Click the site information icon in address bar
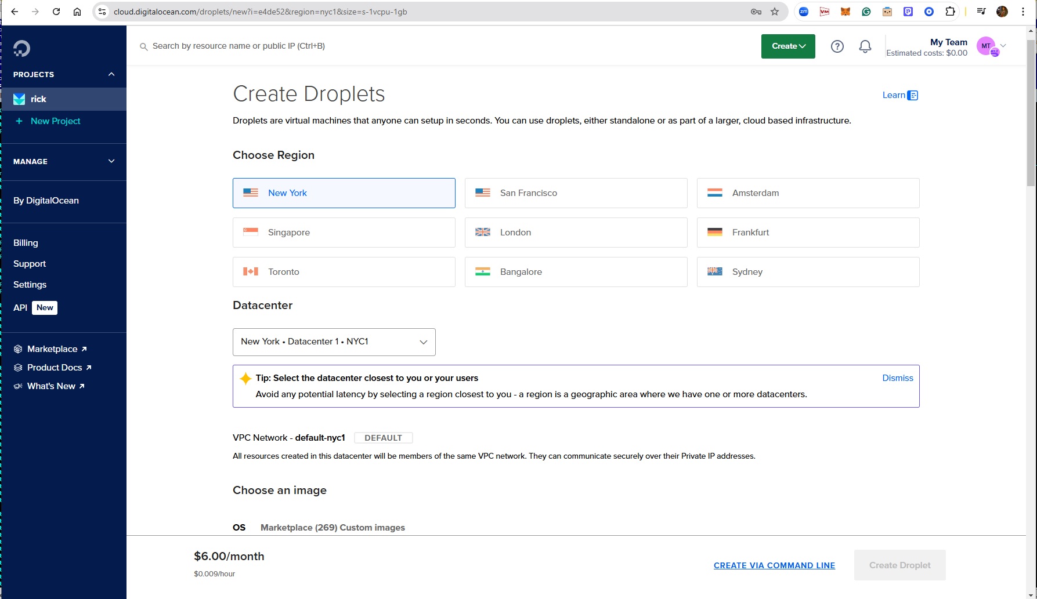 pyautogui.click(x=102, y=12)
